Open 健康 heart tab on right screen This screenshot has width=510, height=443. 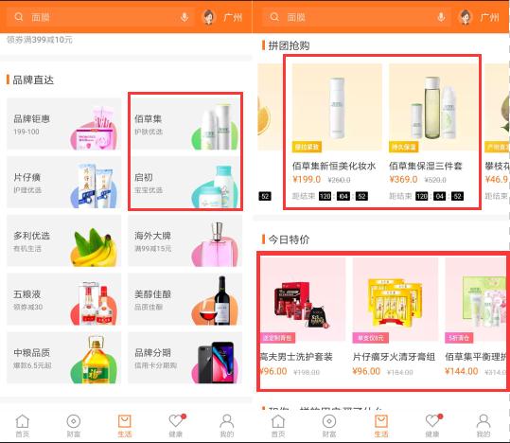tap(432, 426)
